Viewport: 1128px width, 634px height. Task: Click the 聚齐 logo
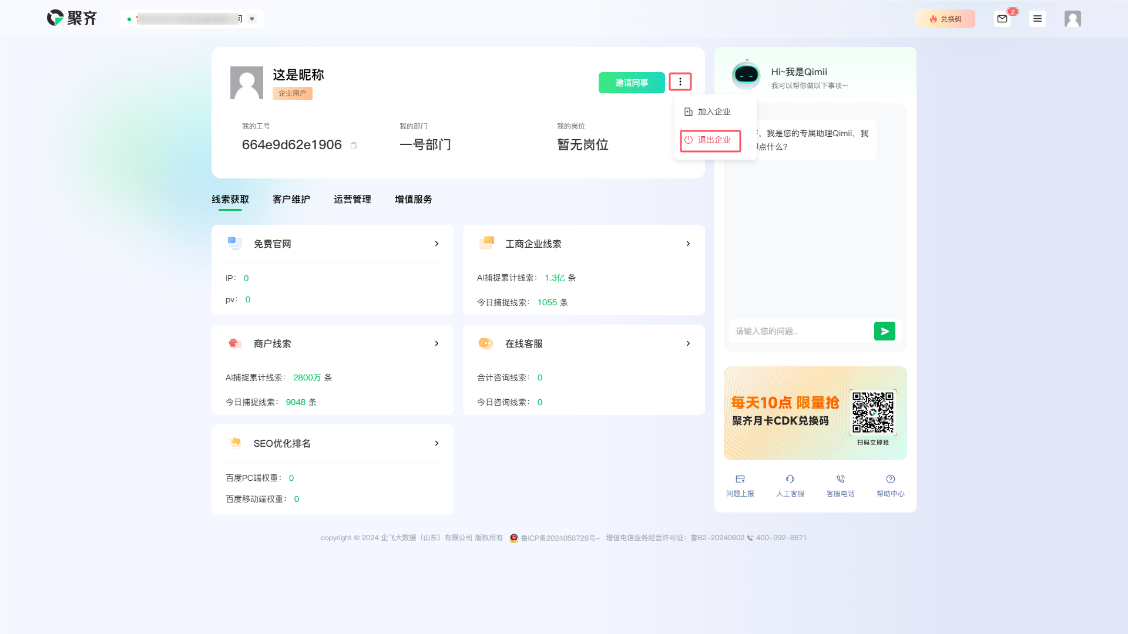tap(72, 18)
